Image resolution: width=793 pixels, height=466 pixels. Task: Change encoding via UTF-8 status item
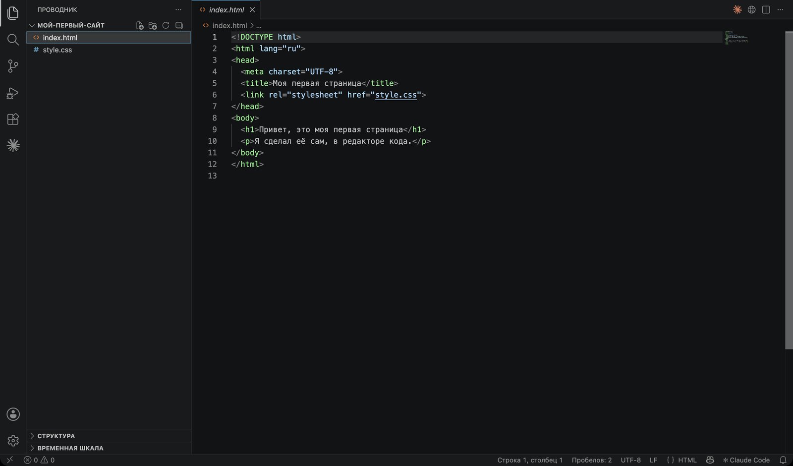[x=630, y=460]
